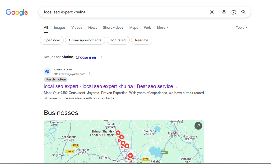Click the joyanto.com site name
The image size is (271, 164).
click(63, 69)
